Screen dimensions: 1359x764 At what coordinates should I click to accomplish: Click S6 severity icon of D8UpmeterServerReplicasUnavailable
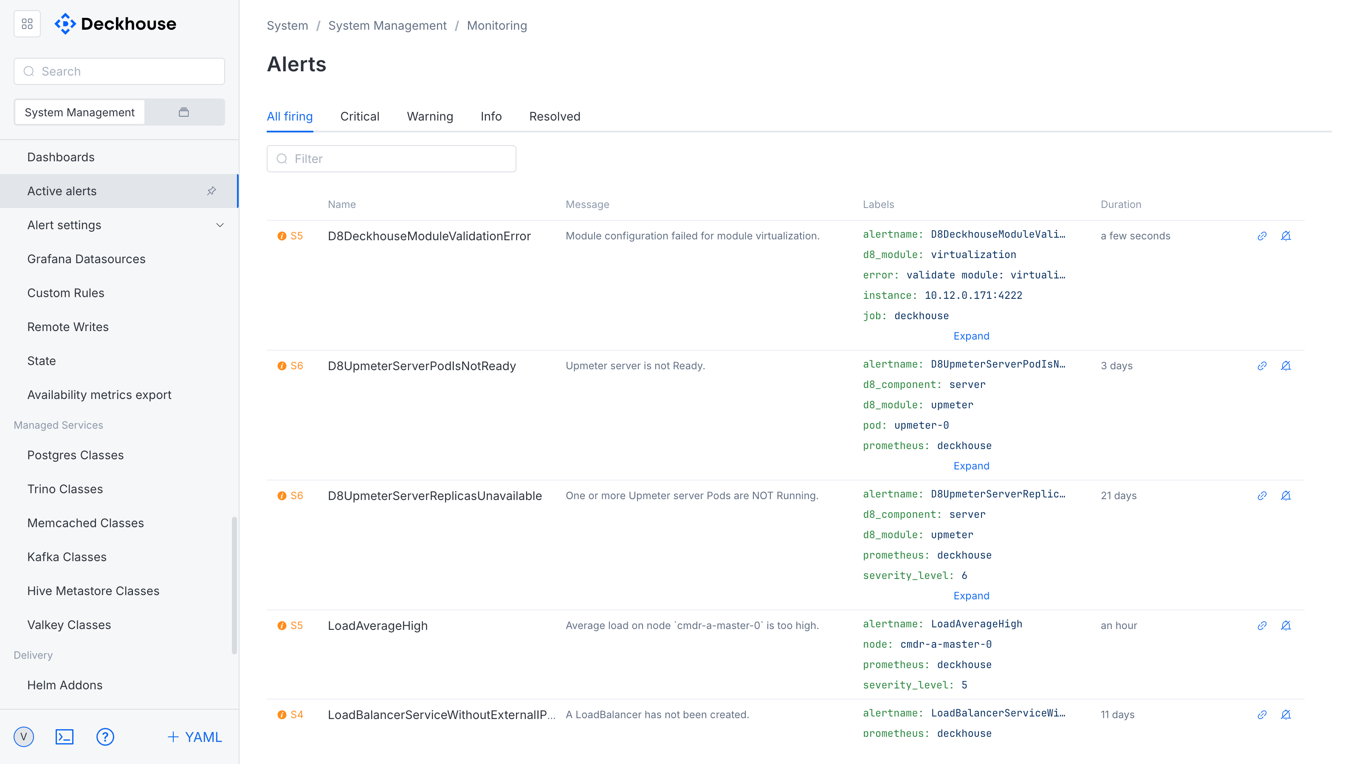(x=282, y=496)
